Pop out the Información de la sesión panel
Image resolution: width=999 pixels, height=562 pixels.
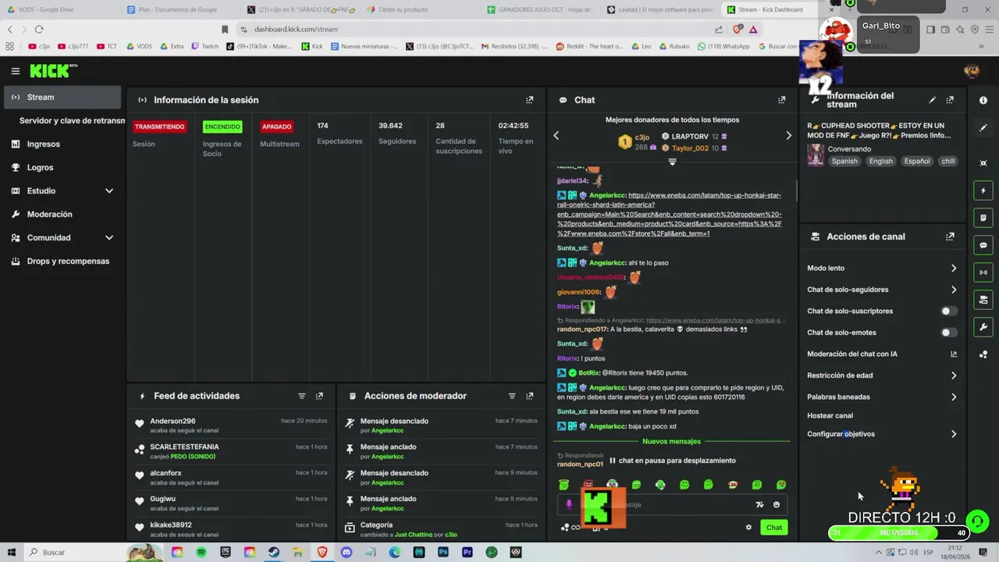pyautogui.click(x=530, y=100)
